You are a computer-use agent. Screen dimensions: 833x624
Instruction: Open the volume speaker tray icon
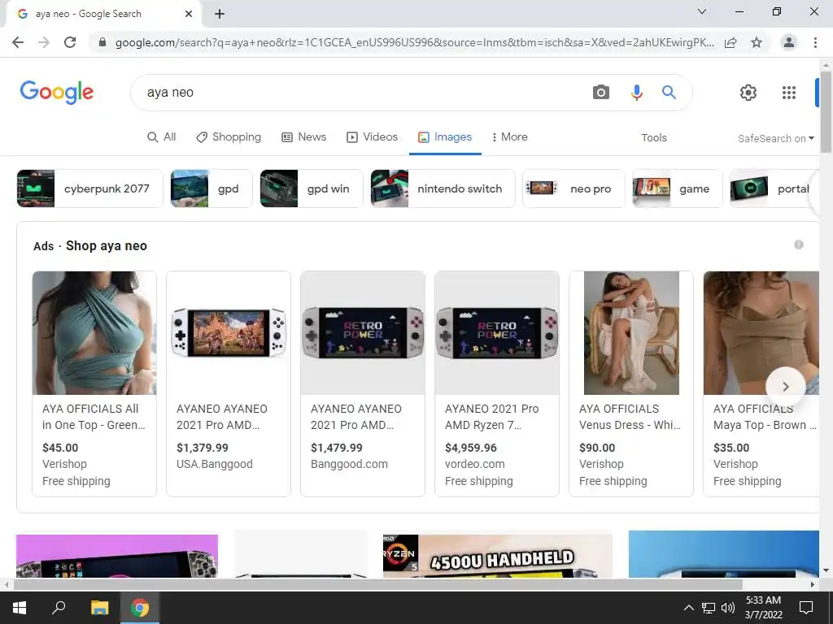(728, 608)
